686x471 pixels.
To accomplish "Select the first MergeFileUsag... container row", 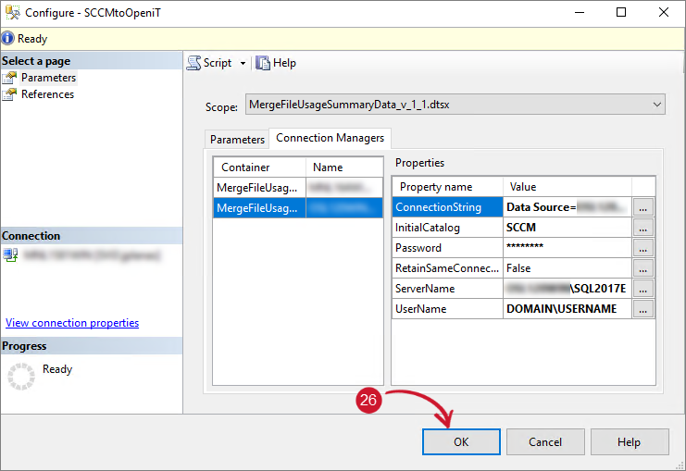I will (298, 188).
